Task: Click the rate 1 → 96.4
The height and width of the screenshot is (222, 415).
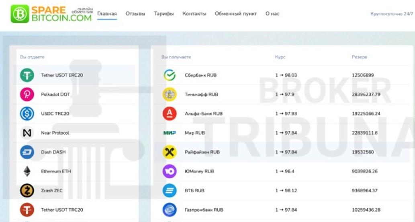Action: point(285,172)
